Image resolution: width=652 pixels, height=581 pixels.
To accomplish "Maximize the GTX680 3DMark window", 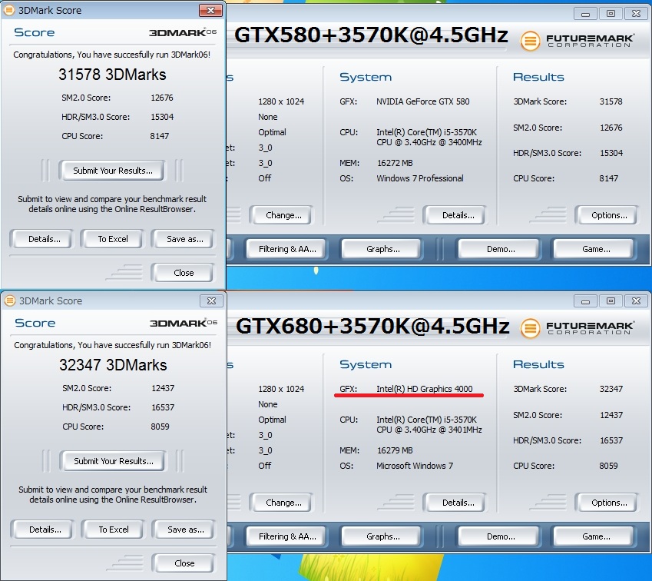I will coord(611,301).
